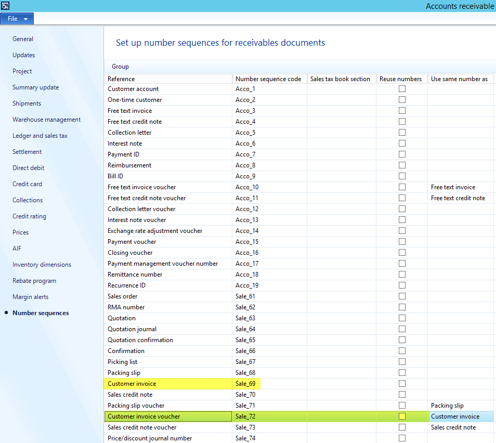Select the Packing slip voucher reference row
The height and width of the screenshot is (443, 496).
coord(135,406)
